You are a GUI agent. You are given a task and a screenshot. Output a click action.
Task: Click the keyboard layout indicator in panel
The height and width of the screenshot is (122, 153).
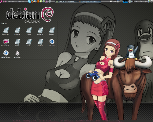pos(115,2)
